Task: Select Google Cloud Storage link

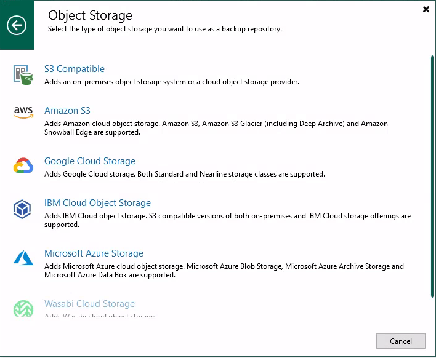Action: click(x=90, y=161)
